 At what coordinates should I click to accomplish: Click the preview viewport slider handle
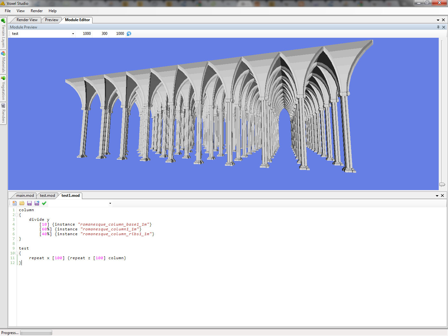click(442, 184)
